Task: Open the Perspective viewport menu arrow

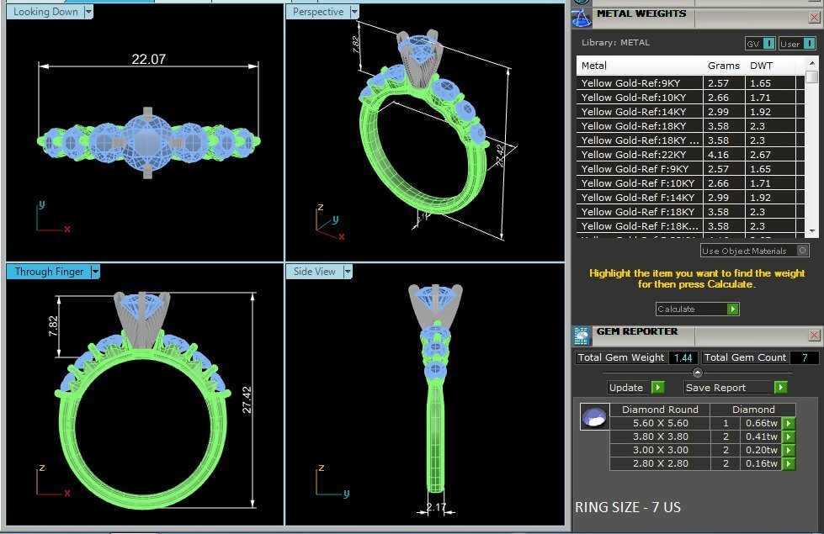Action: 354,12
